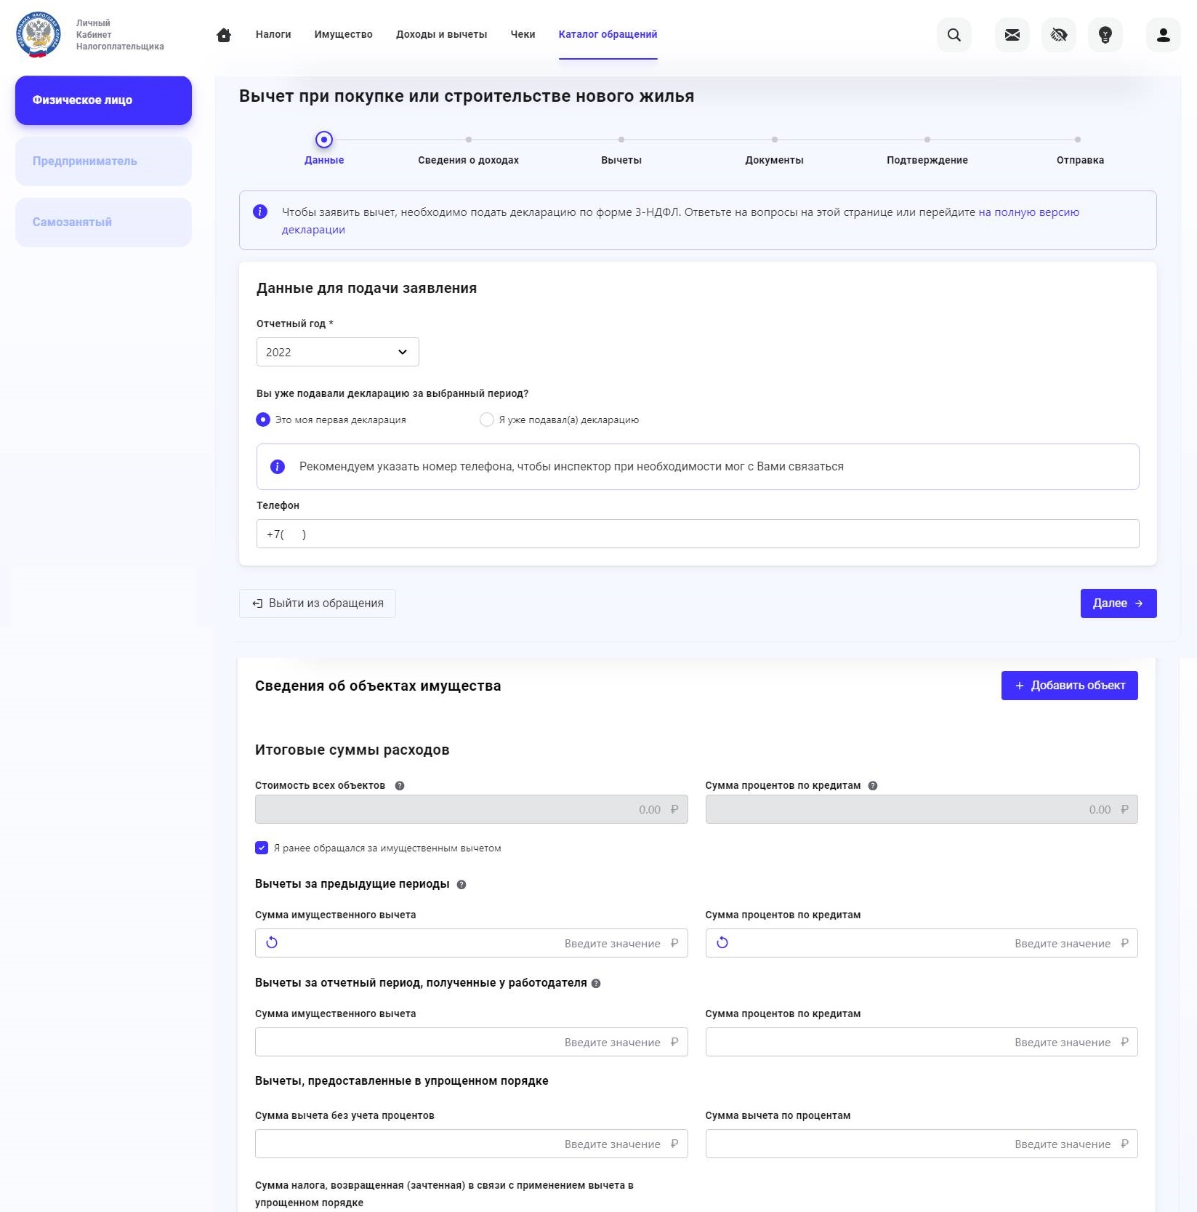Uncheck 'Я ранее обращался за имущественным вычетом'
This screenshot has height=1212, width=1197.
pos(262,848)
